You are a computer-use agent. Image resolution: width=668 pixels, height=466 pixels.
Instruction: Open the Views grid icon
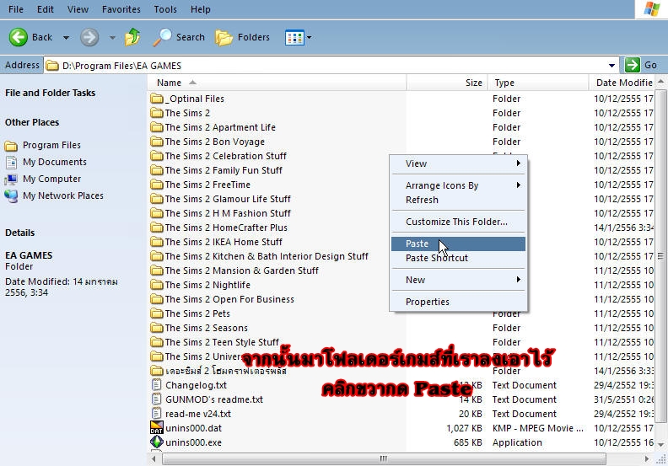tap(294, 37)
